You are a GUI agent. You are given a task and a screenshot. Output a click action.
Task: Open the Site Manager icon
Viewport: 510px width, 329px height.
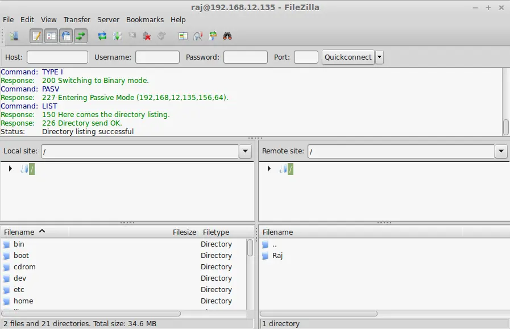pos(14,36)
